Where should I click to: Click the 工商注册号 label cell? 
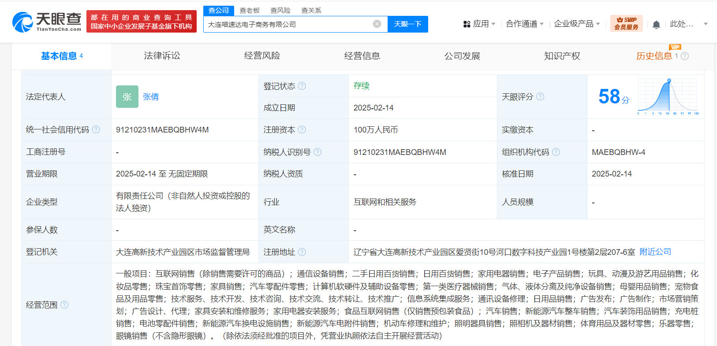[x=66, y=152]
